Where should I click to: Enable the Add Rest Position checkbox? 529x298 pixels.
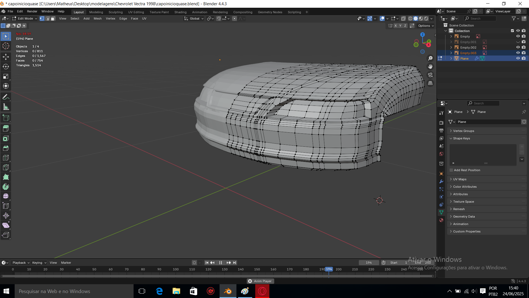(451, 170)
